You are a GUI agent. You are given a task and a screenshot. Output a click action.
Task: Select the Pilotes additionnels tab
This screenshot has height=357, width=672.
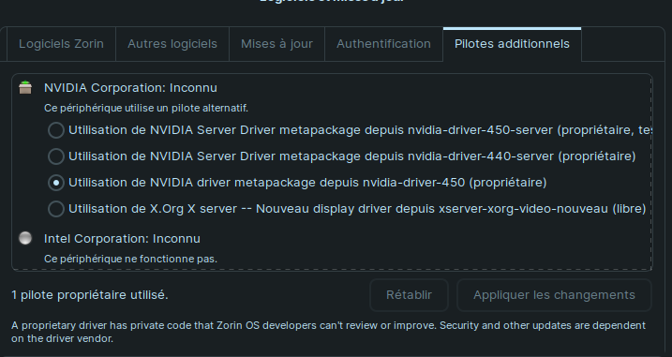512,44
